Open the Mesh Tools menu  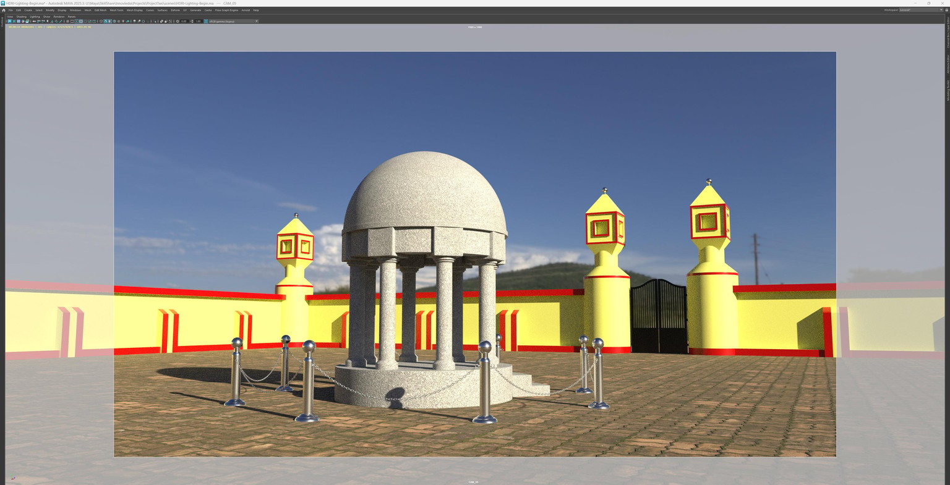click(116, 10)
